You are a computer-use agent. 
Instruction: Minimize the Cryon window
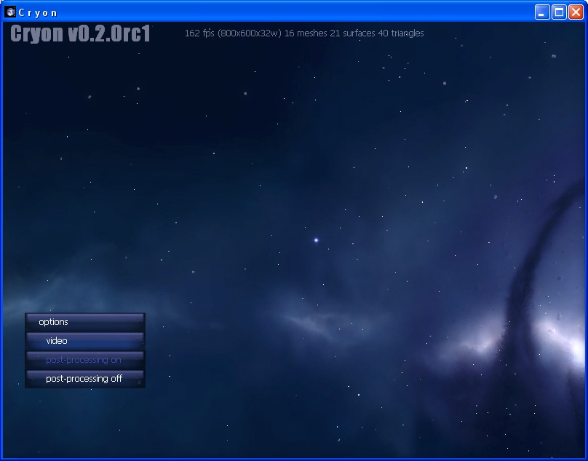542,12
